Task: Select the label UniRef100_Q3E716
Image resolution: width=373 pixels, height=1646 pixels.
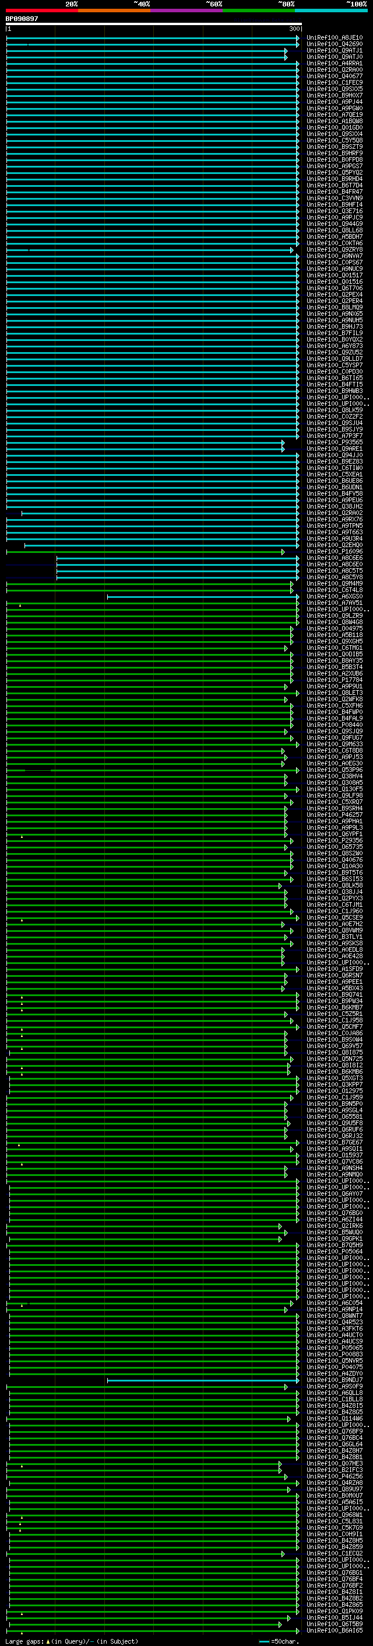Action: 335,211
